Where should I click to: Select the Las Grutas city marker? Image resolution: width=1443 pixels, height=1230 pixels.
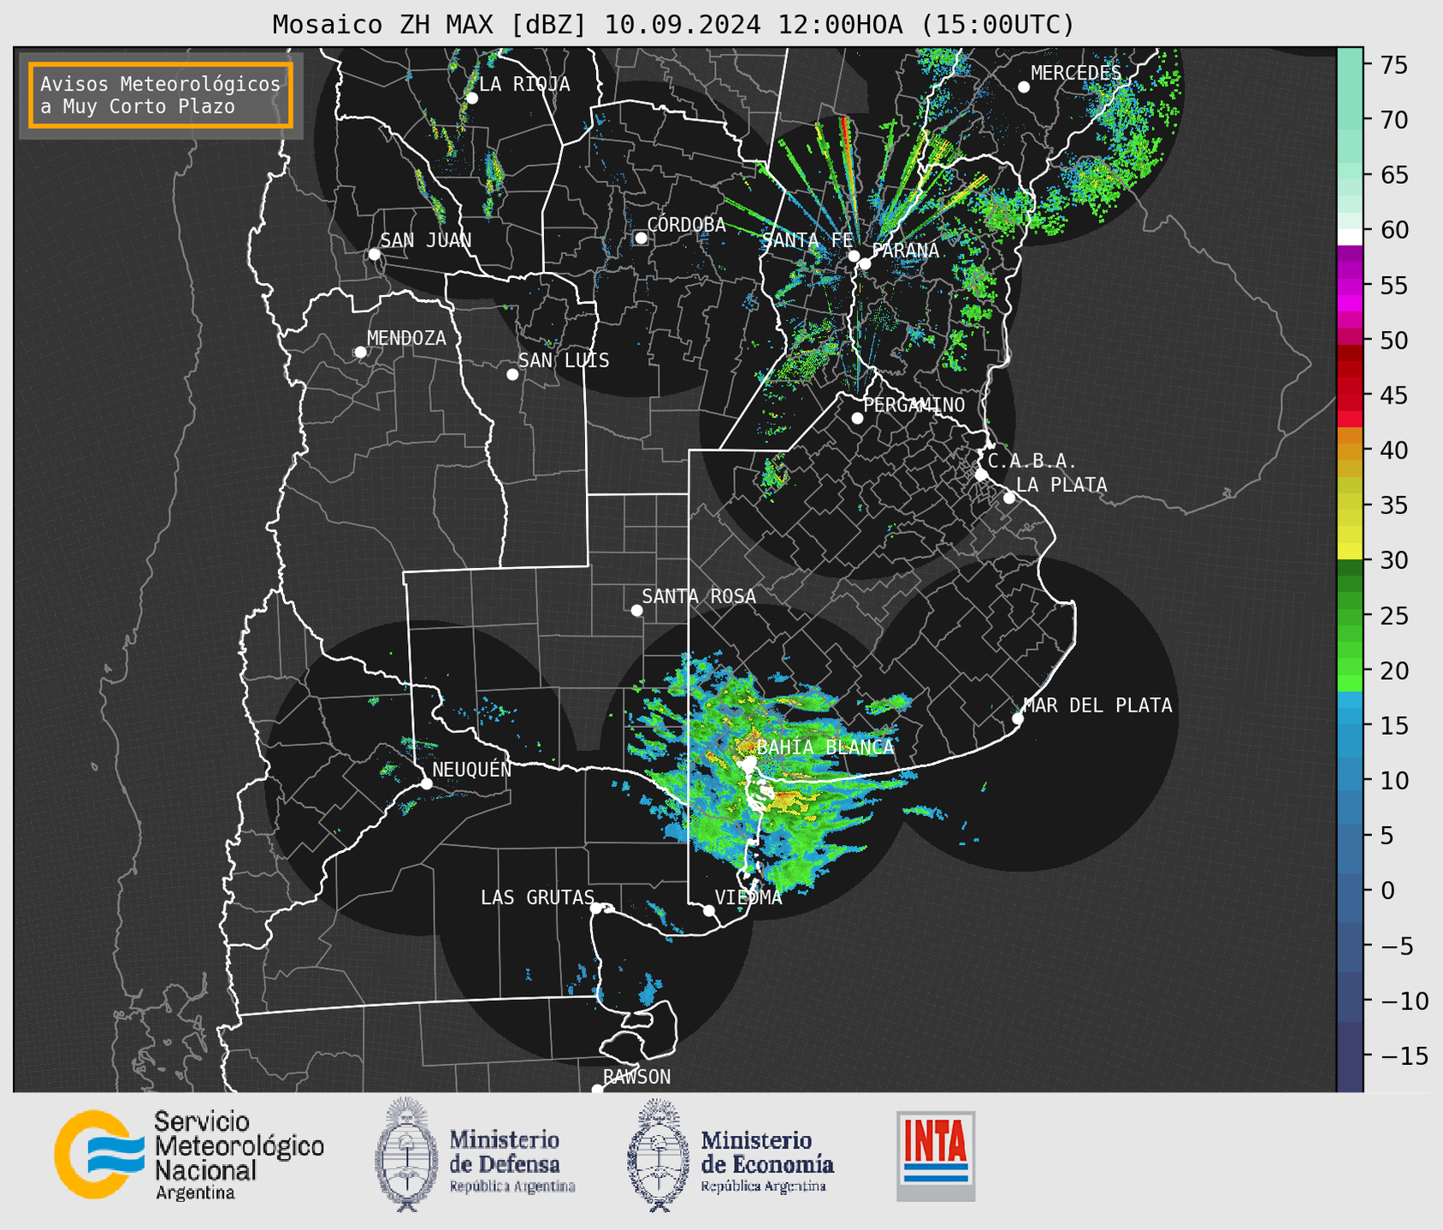pos(596,908)
